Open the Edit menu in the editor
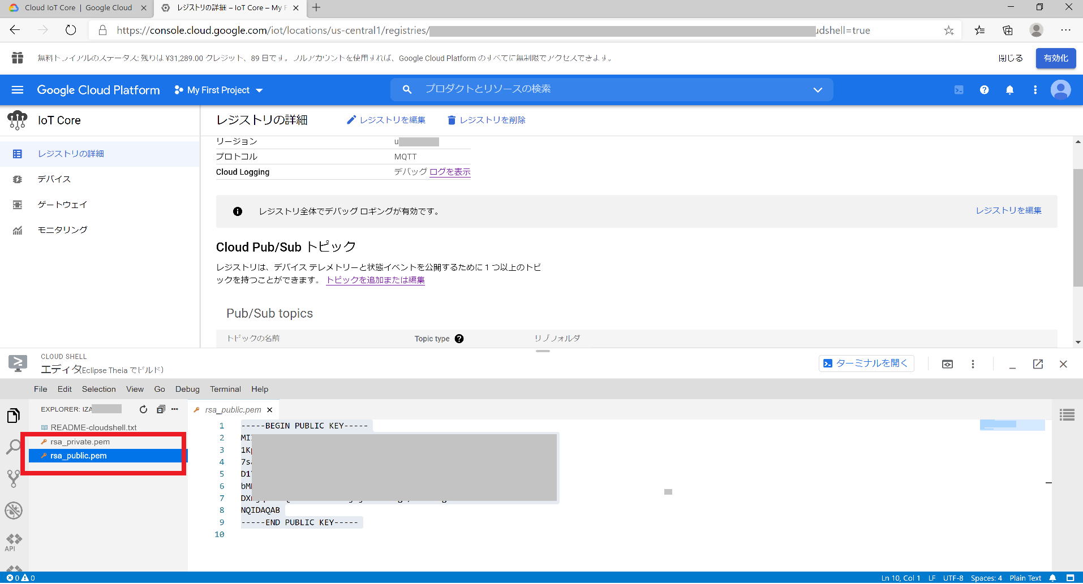The width and height of the screenshot is (1083, 584). coord(65,389)
